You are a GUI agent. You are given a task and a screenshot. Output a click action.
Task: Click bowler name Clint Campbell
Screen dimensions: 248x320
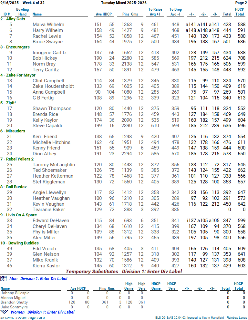[x=48, y=81]
